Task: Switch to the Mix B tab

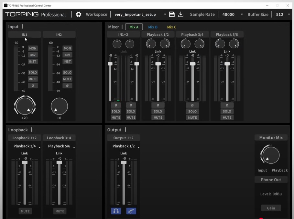Action: (153, 27)
